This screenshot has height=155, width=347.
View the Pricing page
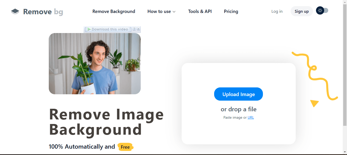coord(231,11)
